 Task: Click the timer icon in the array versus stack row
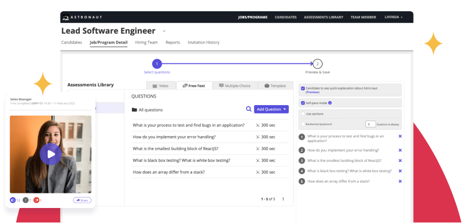257,172
